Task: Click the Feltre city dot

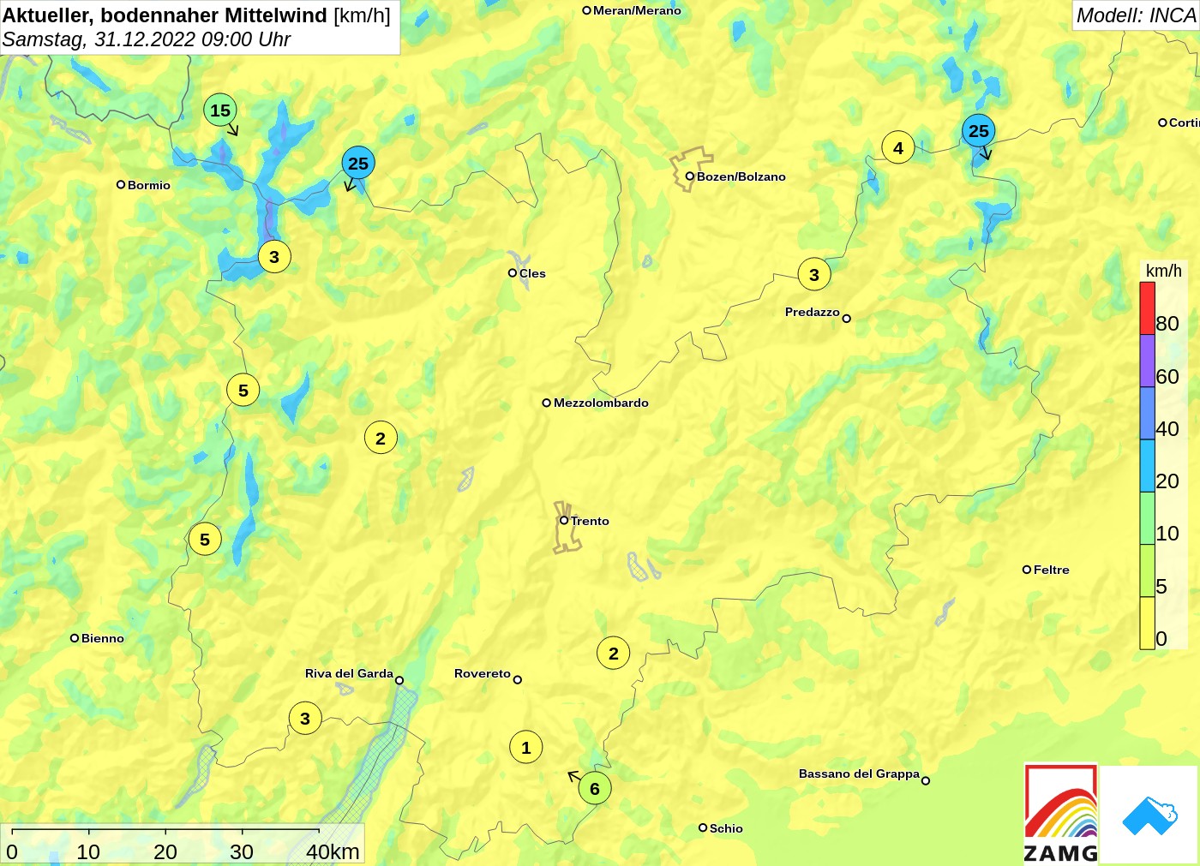Action: [1027, 570]
